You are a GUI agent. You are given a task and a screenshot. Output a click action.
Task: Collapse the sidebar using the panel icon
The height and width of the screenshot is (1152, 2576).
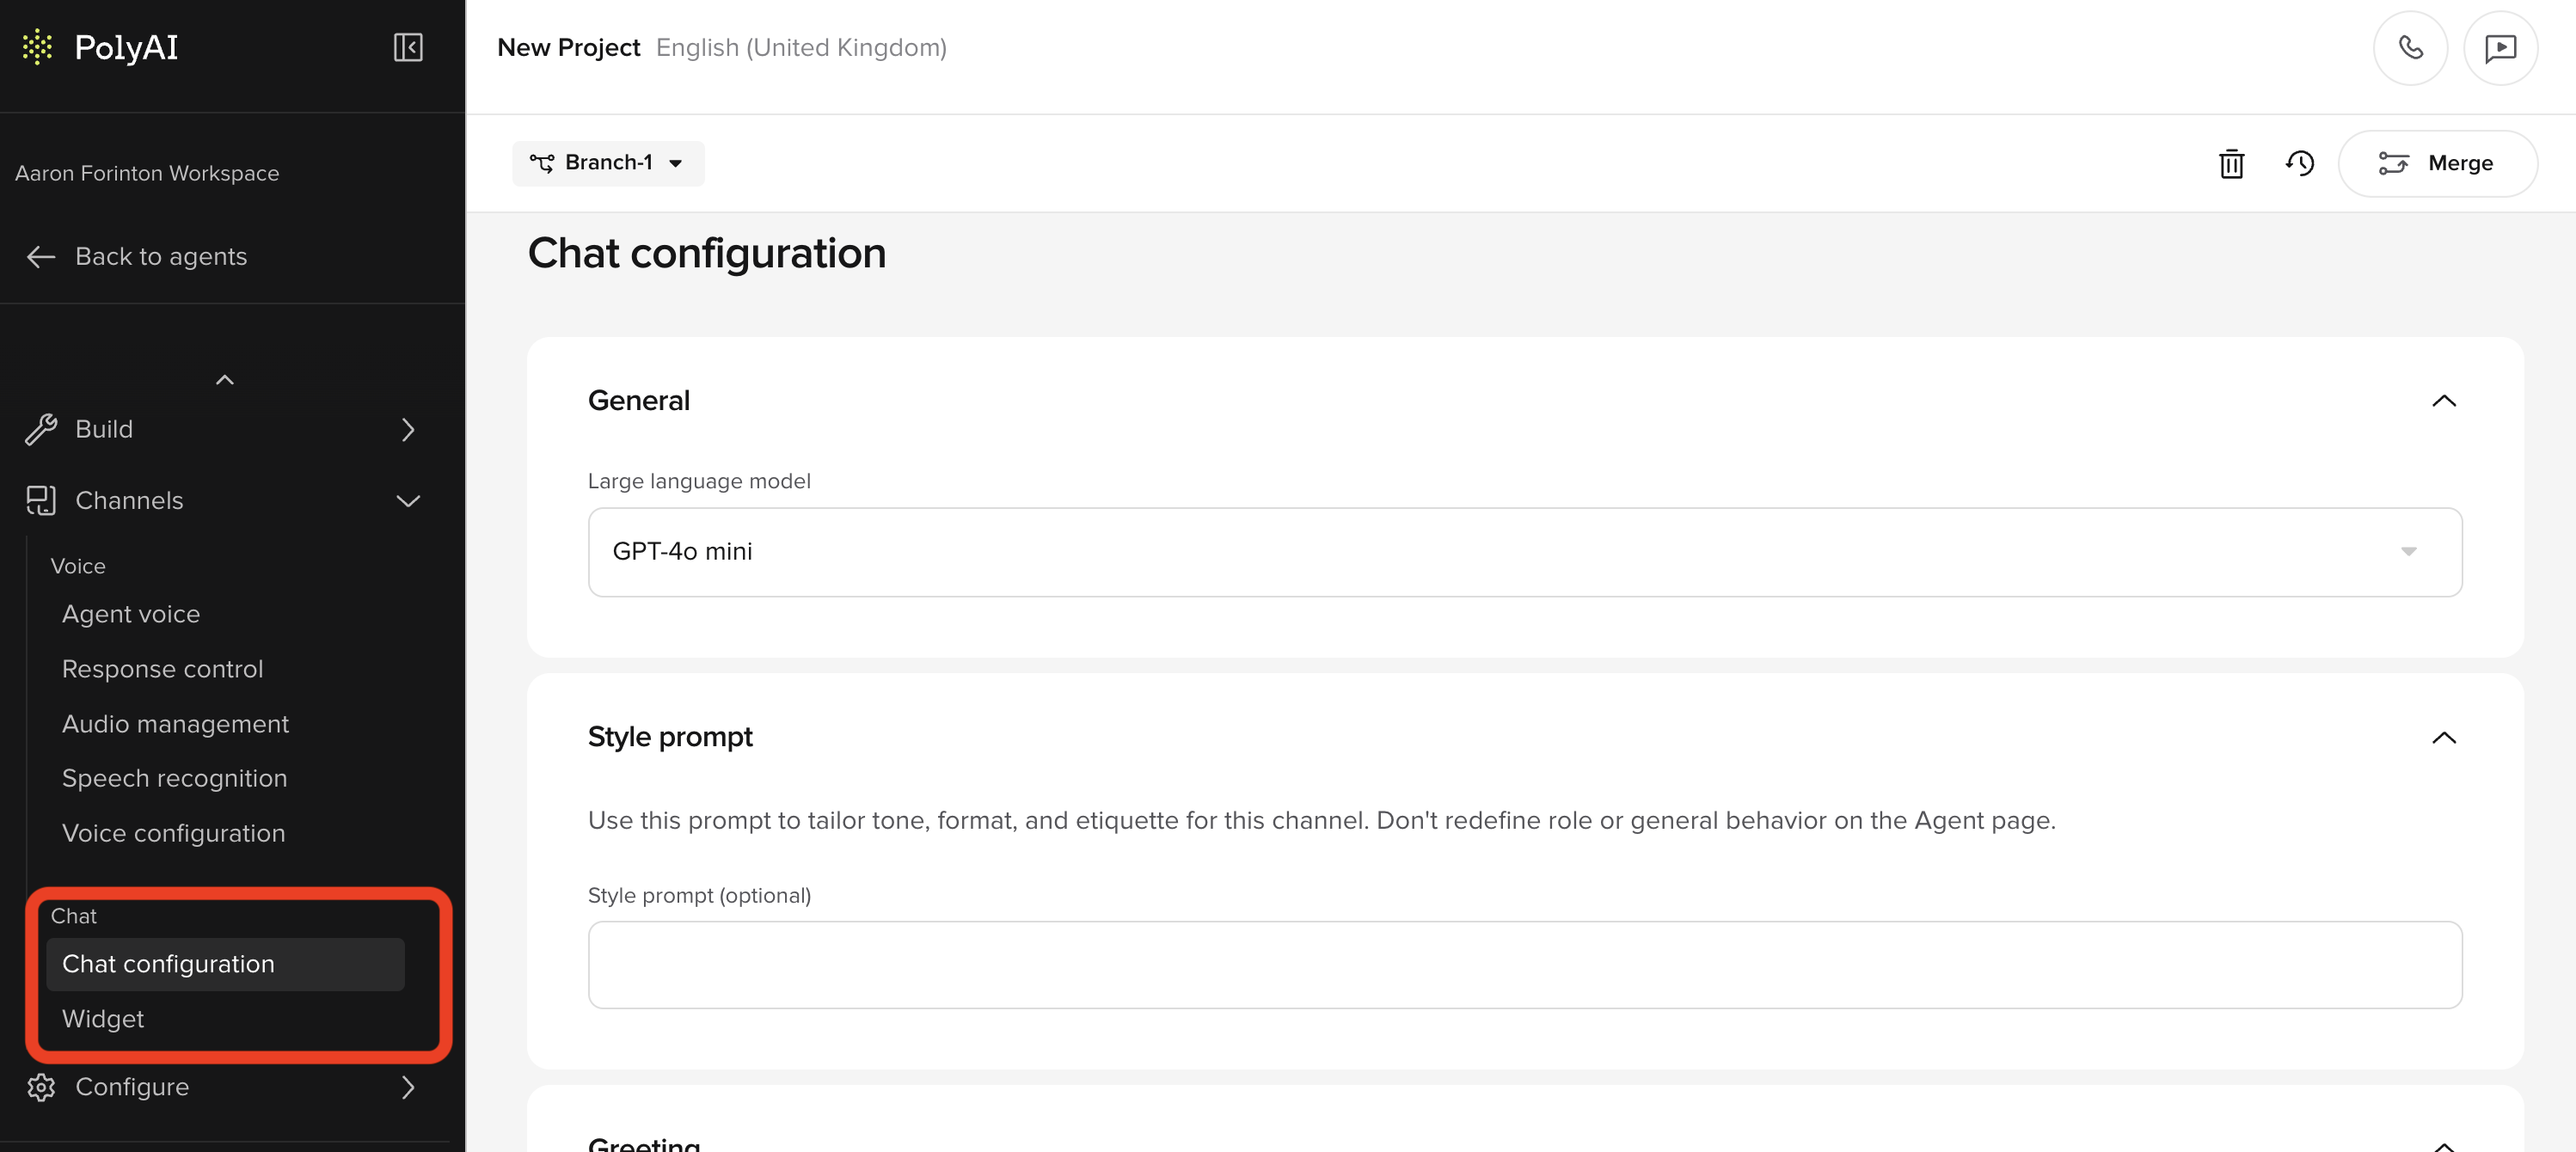pos(408,47)
